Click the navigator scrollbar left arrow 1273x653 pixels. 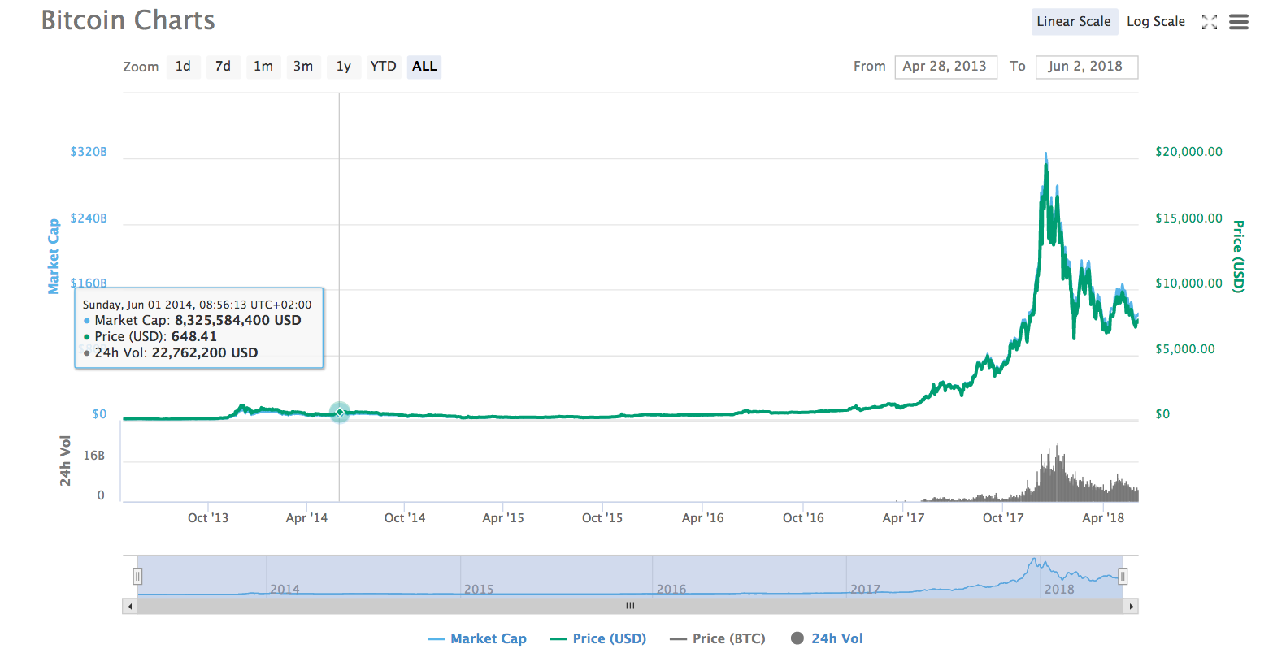pyautogui.click(x=129, y=606)
